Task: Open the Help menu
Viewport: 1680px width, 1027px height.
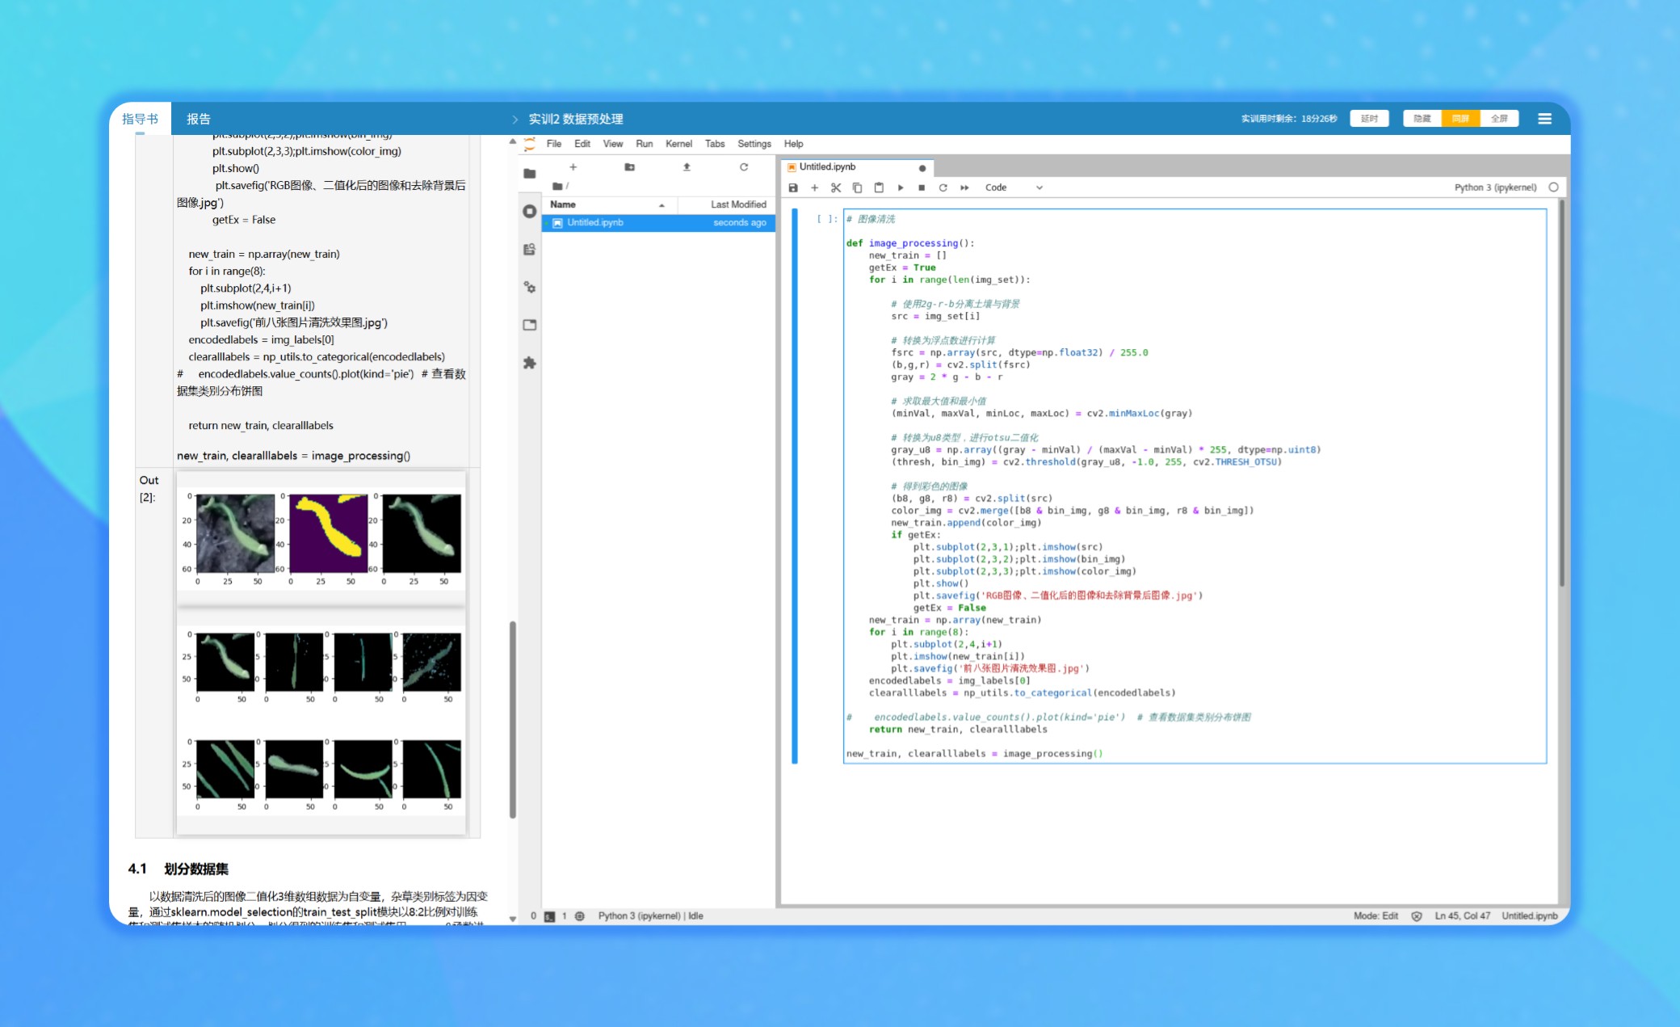Action: [794, 144]
